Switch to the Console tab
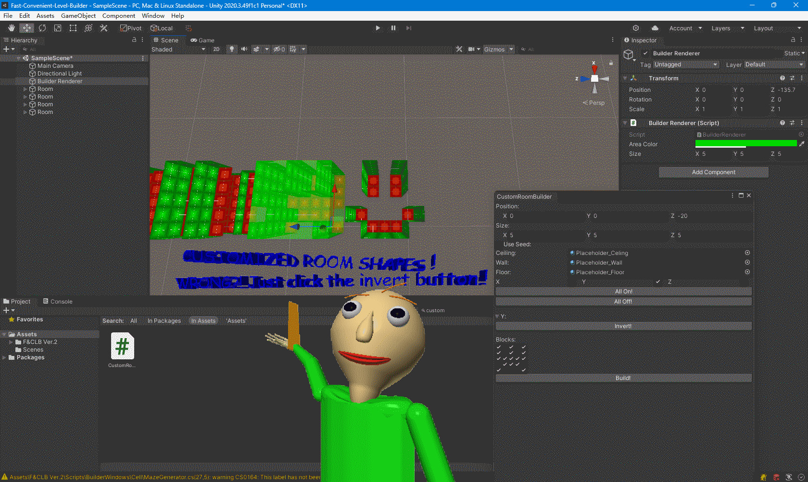This screenshot has width=808, height=482. (58, 301)
